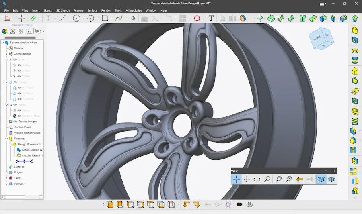Click the color wheel icon in Design Explorer
The width and height of the screenshot is (362, 214).
click(x=4, y=31)
